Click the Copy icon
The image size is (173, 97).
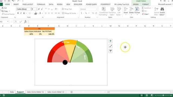pyautogui.click(x=2, y=11)
